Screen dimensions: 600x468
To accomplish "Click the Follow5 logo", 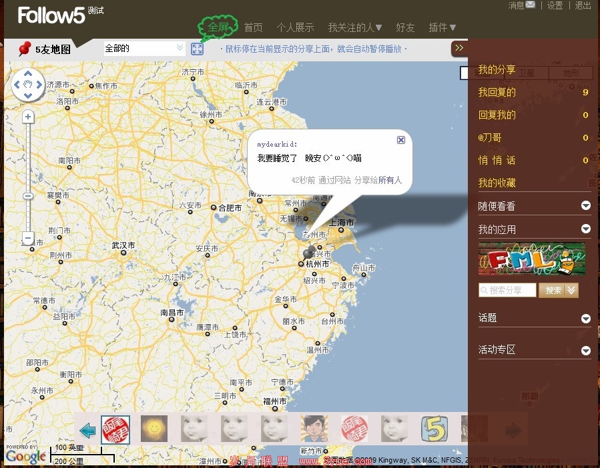I will tap(51, 15).
